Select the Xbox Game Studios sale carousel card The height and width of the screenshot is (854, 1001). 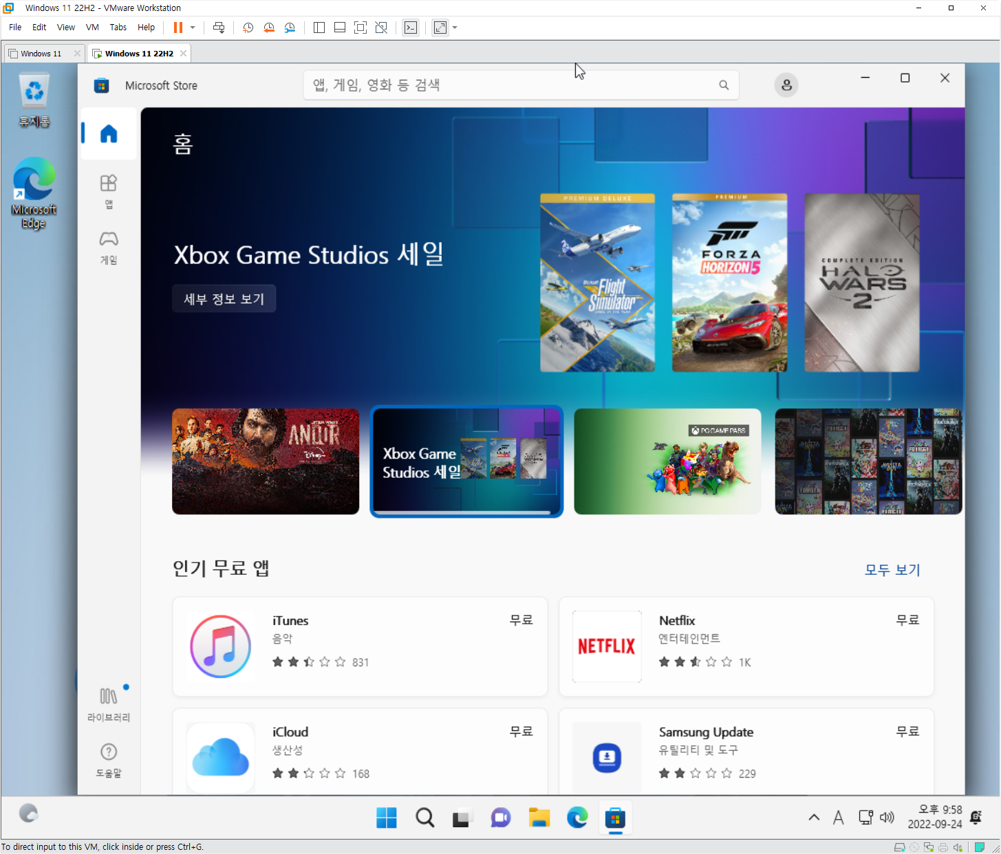(466, 461)
